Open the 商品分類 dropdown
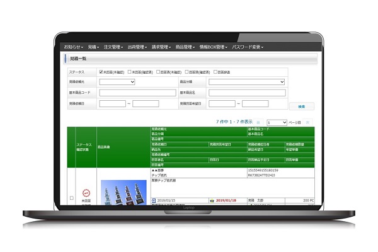This screenshot has height=252, width=378. click(x=246, y=82)
